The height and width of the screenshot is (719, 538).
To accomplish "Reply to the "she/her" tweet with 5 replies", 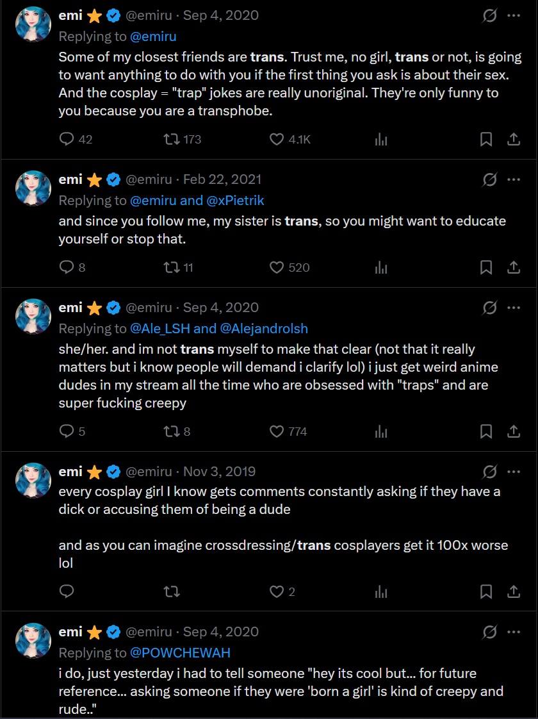I will tap(67, 431).
